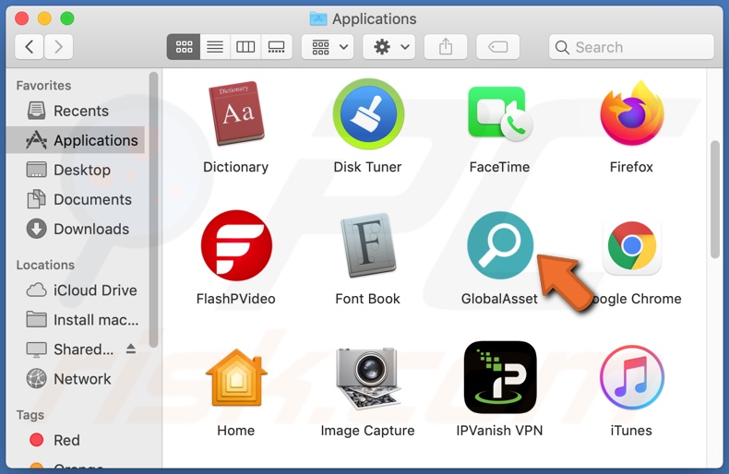Switch to list view
The height and width of the screenshot is (474, 729).
(x=215, y=47)
